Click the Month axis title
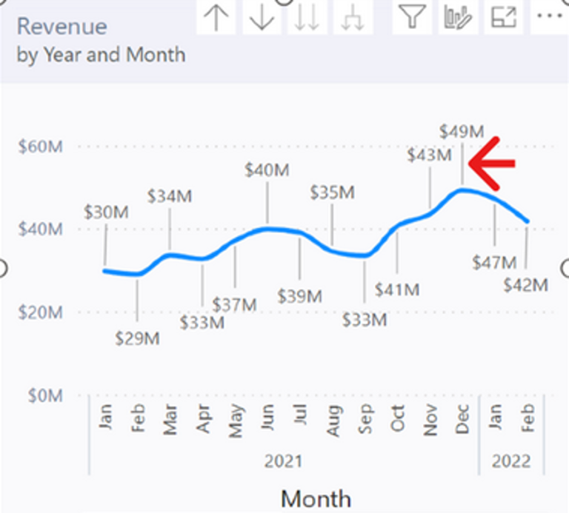The image size is (569, 513). coord(316,499)
